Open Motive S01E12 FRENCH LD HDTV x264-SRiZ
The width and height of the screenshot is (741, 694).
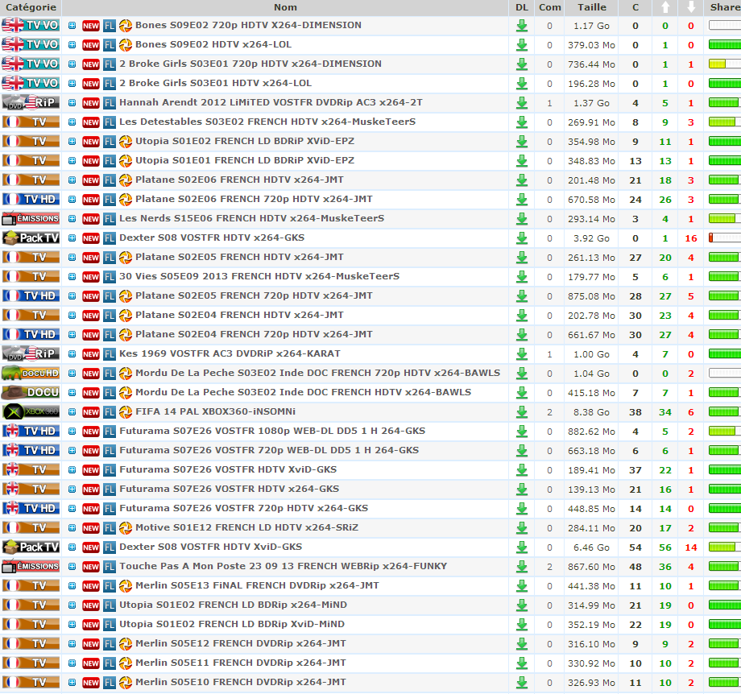pos(246,527)
